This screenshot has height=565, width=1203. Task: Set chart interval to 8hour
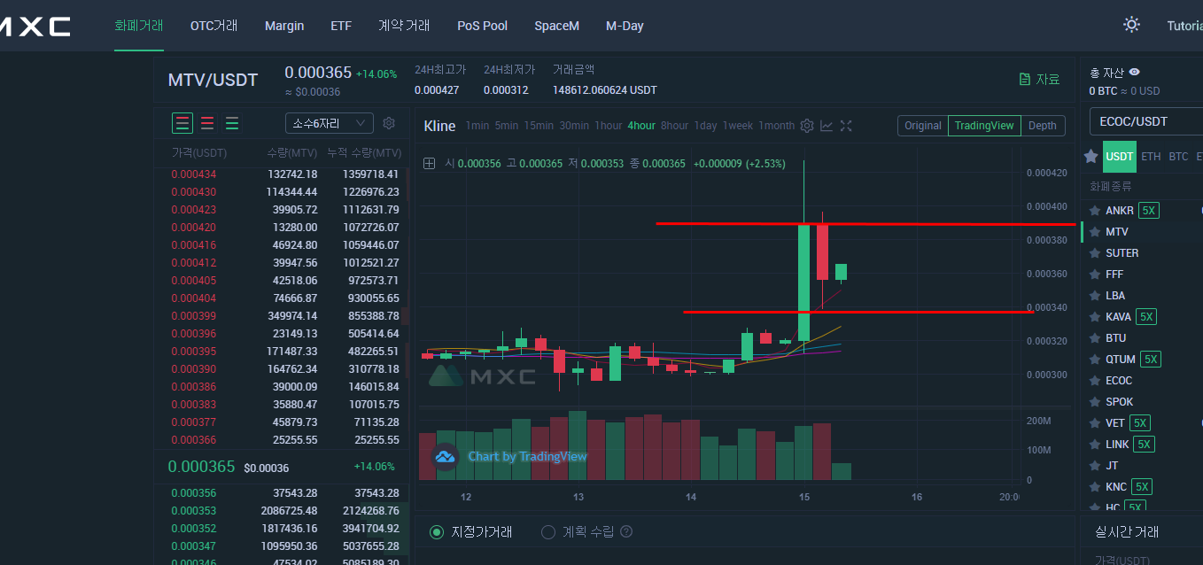674,126
